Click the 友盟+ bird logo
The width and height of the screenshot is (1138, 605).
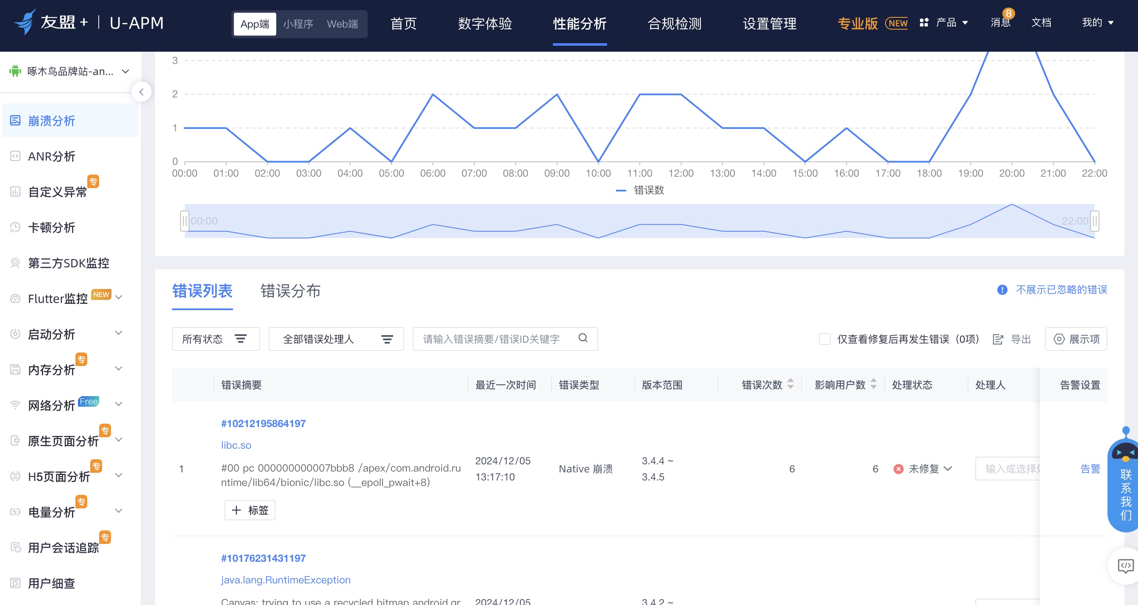[24, 22]
